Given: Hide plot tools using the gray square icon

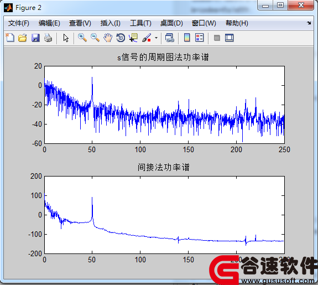Looking at the screenshot, I should 217,38.
